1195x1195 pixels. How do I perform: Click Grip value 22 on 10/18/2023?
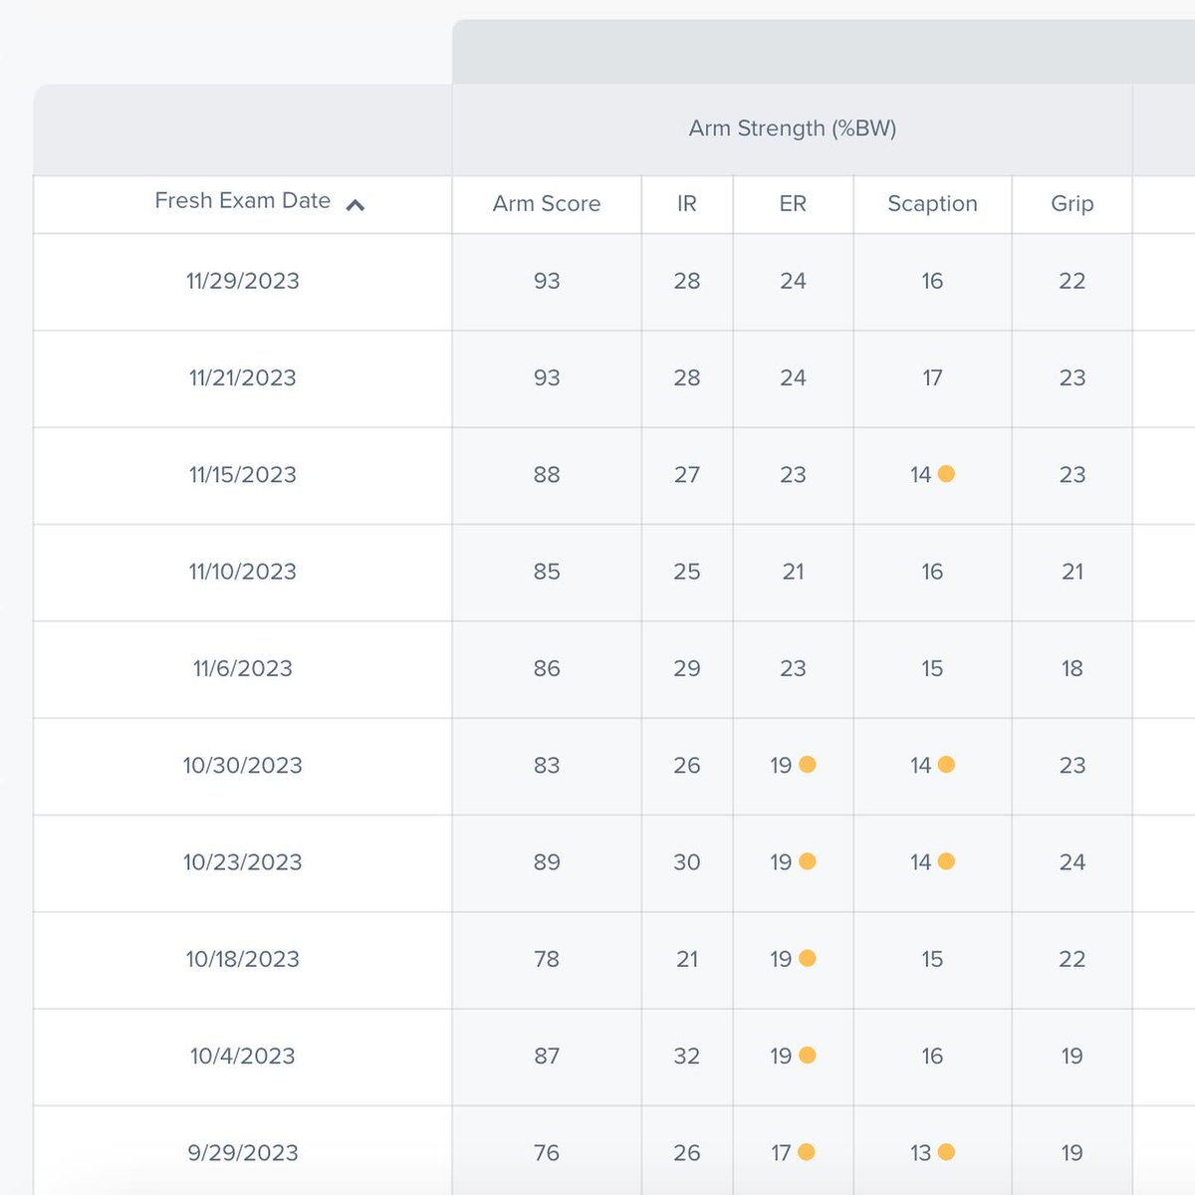click(1073, 960)
